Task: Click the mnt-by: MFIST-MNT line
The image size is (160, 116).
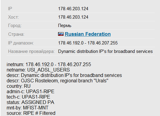Action: click(28, 108)
